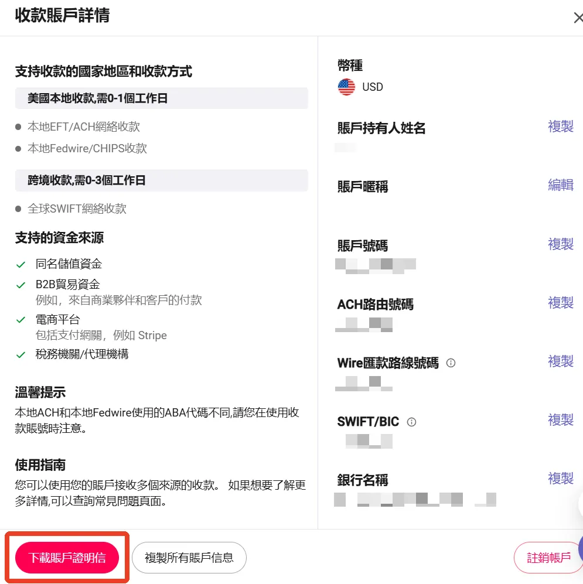Image resolution: width=583 pixels, height=584 pixels.
Task: Copy the SWIFT/BIC code
Action: click(560, 420)
